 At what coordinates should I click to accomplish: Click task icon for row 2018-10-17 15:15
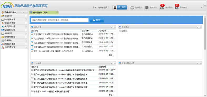(32, 34)
